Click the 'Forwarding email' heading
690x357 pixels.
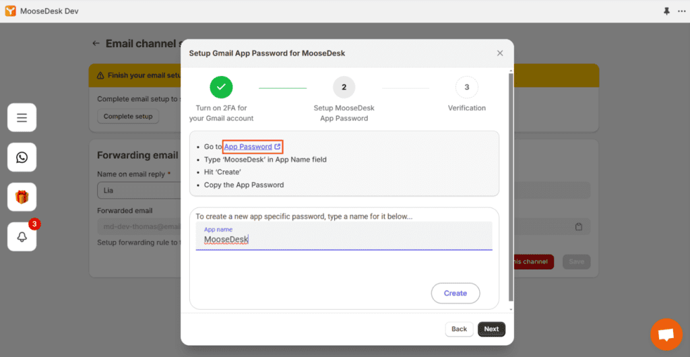[x=137, y=155]
